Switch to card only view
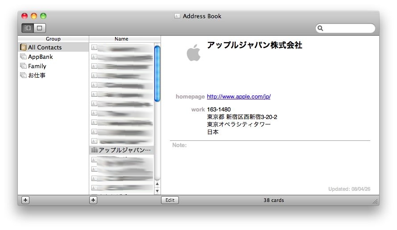 tap(40, 28)
